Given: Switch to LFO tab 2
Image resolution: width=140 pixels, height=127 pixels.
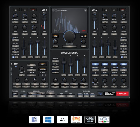Looking at the screenshot, I should [x=11, y=69].
